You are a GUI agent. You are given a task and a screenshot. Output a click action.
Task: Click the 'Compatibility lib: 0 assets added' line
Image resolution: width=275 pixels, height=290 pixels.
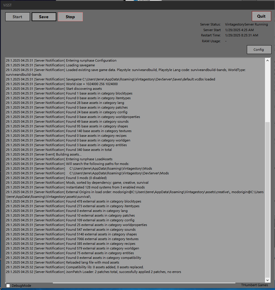click(75, 267)
